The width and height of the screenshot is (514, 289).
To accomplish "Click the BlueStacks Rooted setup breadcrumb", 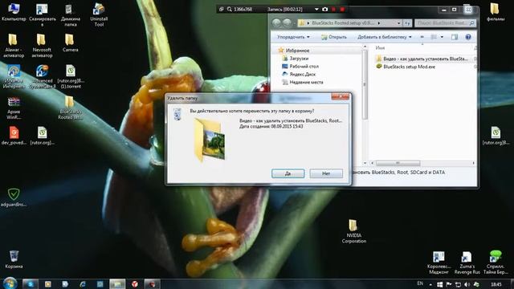I will click(342, 23).
